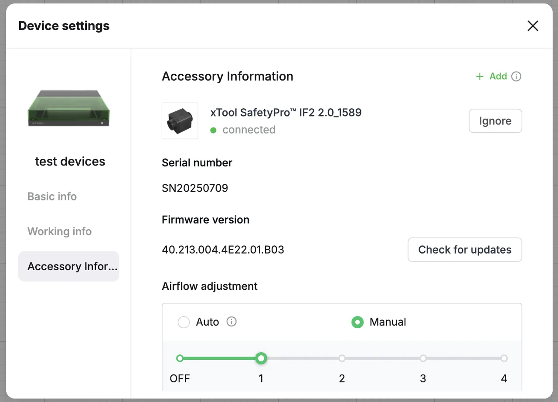Image resolution: width=558 pixels, height=402 pixels.
Task: Click the airflow slider handle at level 1
Action: pyautogui.click(x=261, y=358)
